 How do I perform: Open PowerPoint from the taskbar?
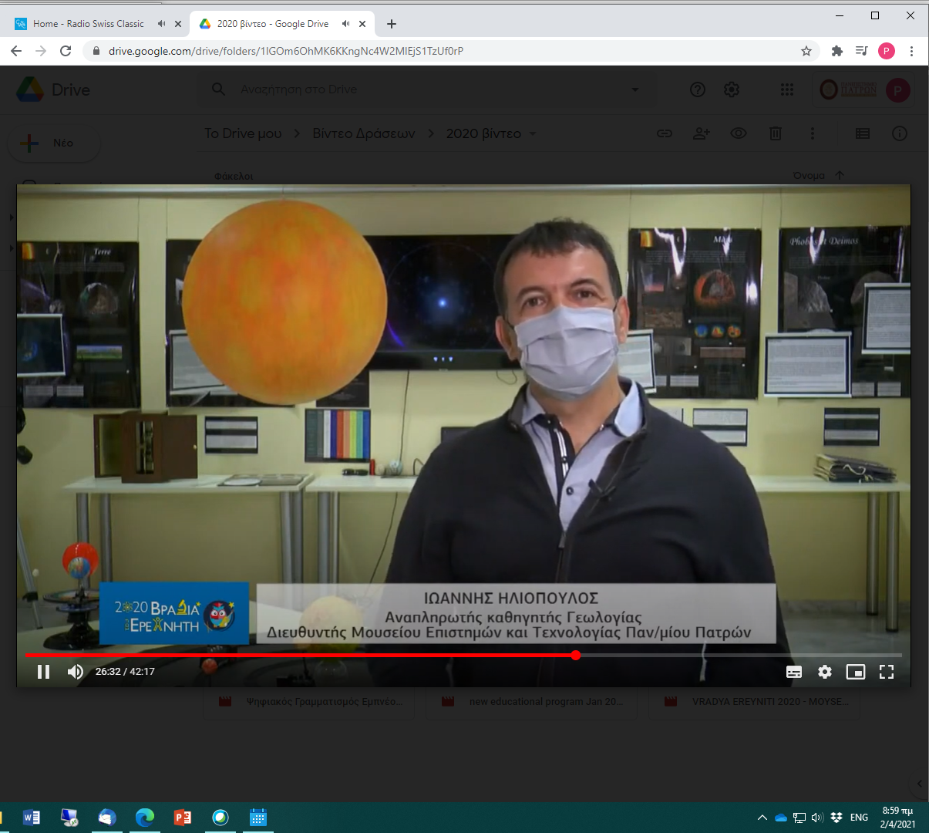(183, 818)
